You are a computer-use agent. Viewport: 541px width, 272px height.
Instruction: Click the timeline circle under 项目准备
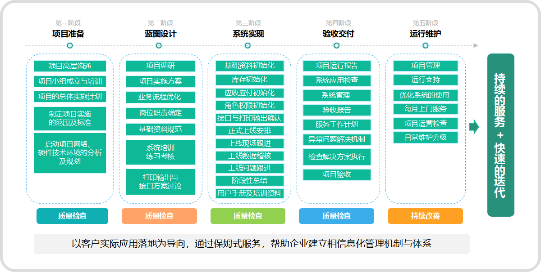[x=70, y=45]
